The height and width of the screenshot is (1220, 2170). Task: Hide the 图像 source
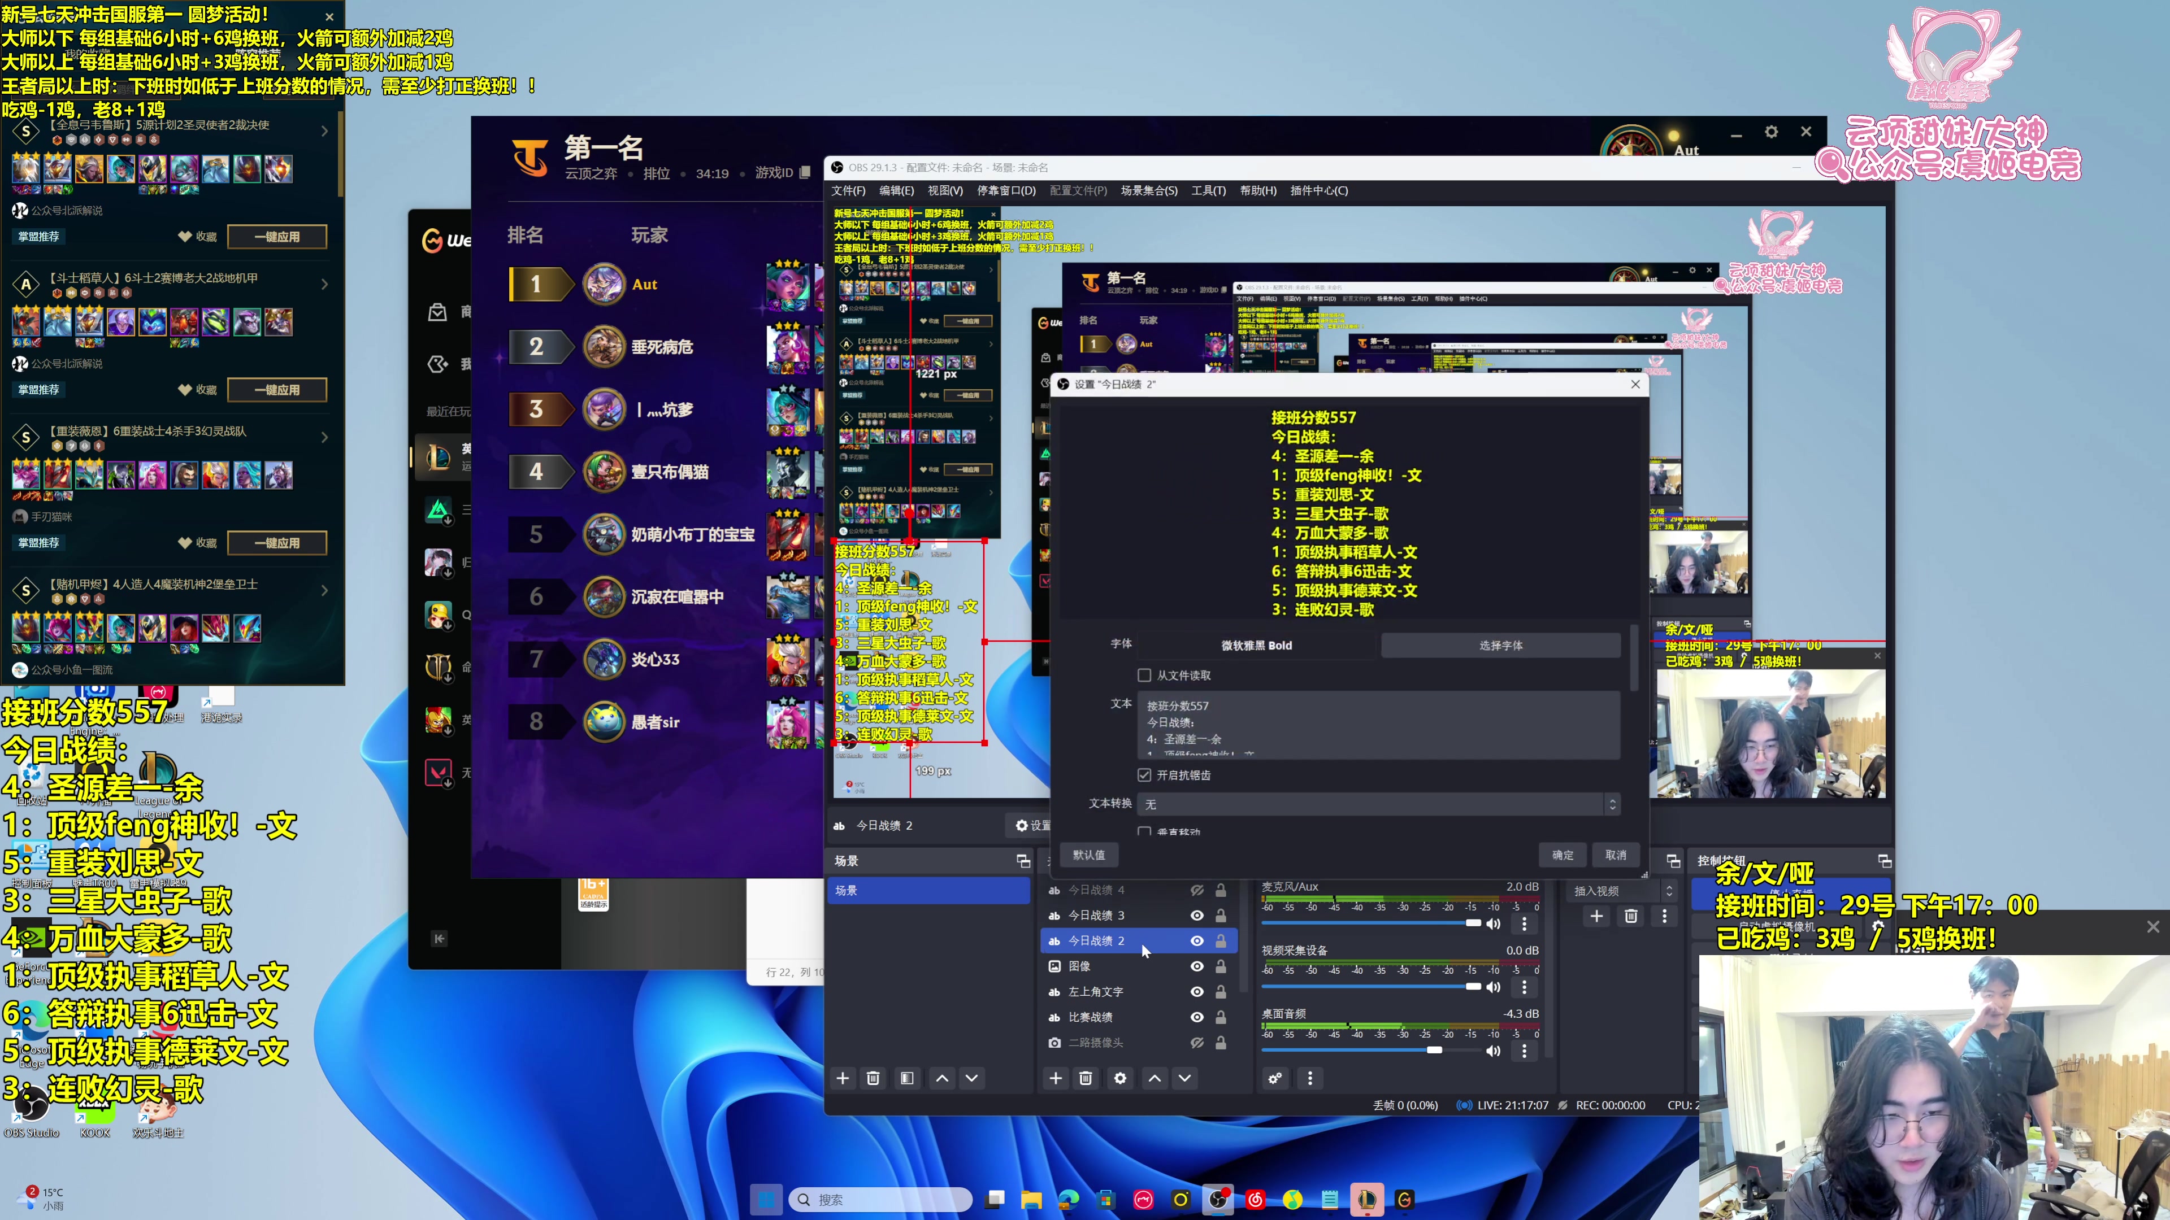coord(1197,966)
